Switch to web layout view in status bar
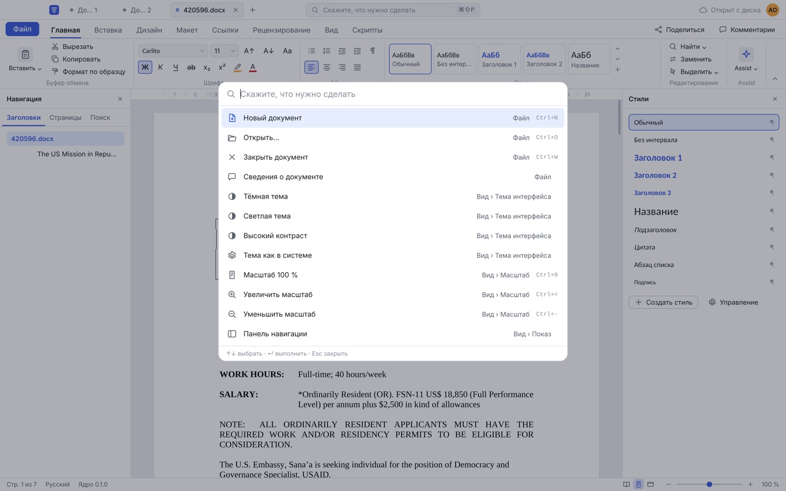The image size is (786, 491). [x=650, y=484]
